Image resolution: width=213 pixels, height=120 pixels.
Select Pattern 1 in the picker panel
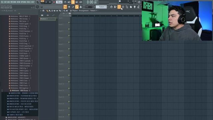(48, 19)
